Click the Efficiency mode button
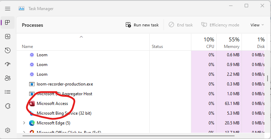 [x=220, y=25]
